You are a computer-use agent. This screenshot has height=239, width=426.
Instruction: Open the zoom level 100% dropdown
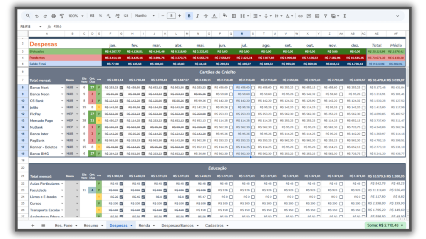click(x=75, y=16)
